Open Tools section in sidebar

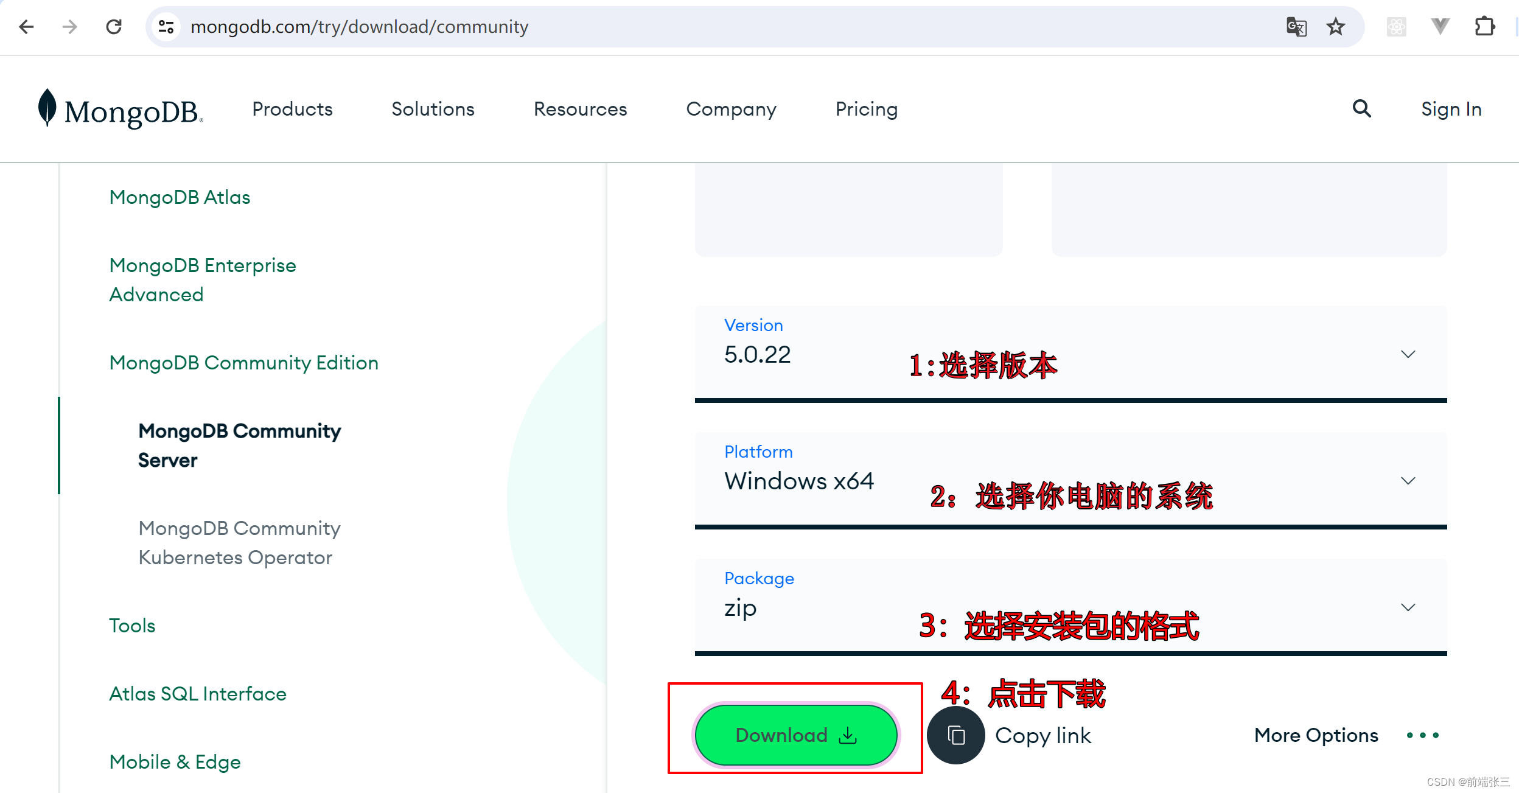pyautogui.click(x=132, y=626)
